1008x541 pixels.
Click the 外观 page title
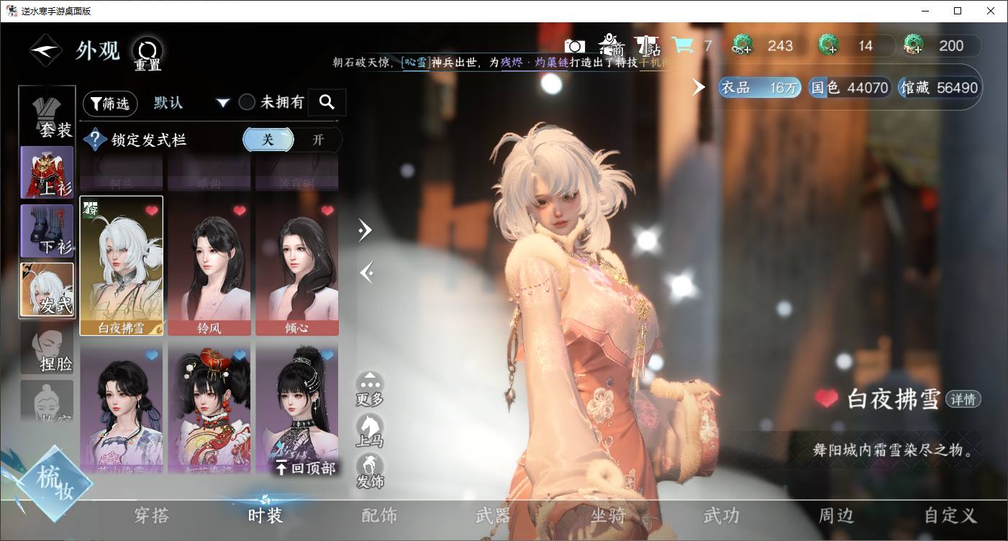click(98, 51)
